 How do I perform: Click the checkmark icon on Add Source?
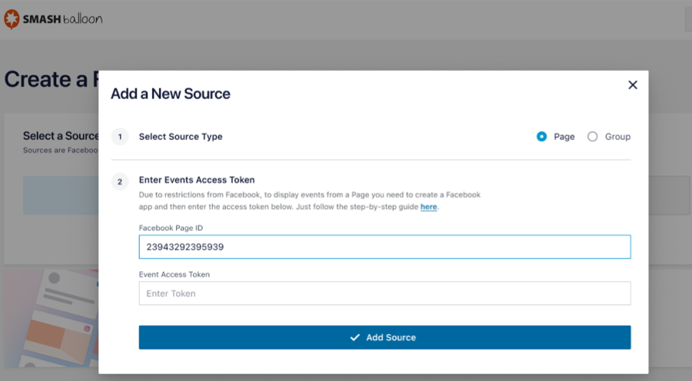[354, 337]
